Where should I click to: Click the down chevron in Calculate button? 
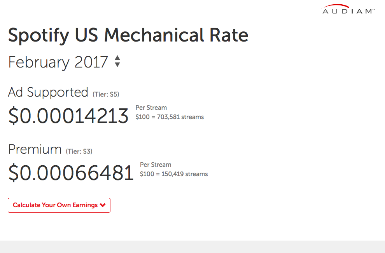(x=103, y=205)
